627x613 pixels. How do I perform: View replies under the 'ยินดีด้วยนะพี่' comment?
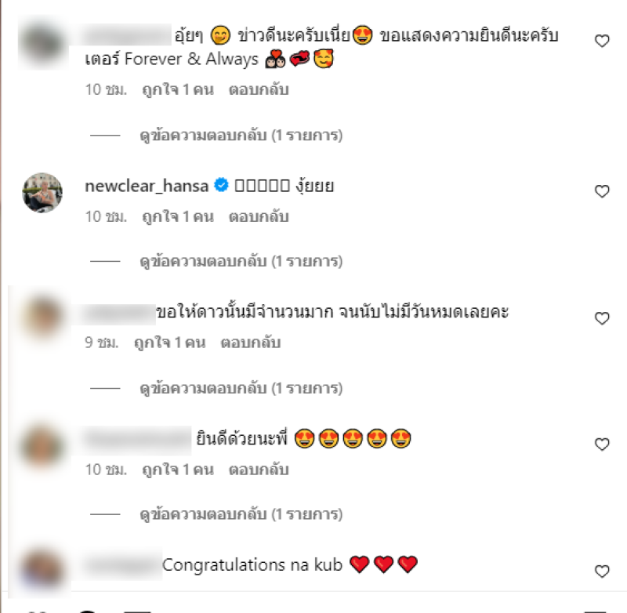(x=241, y=514)
